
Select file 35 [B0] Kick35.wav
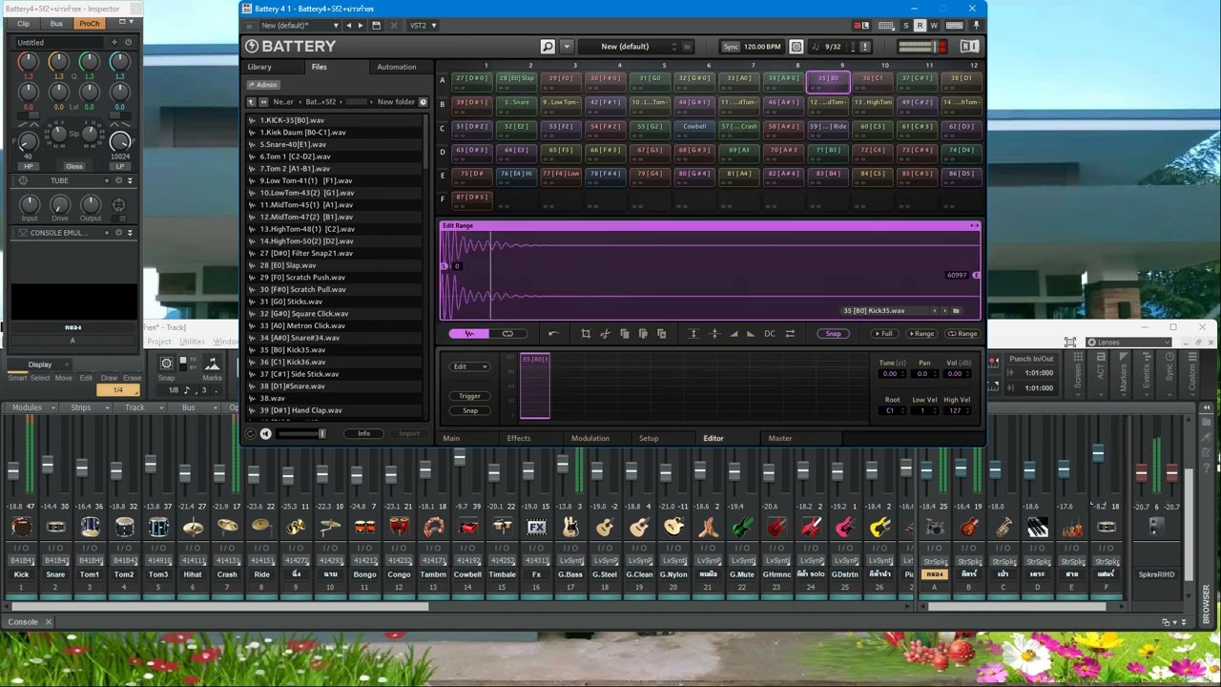click(x=293, y=349)
